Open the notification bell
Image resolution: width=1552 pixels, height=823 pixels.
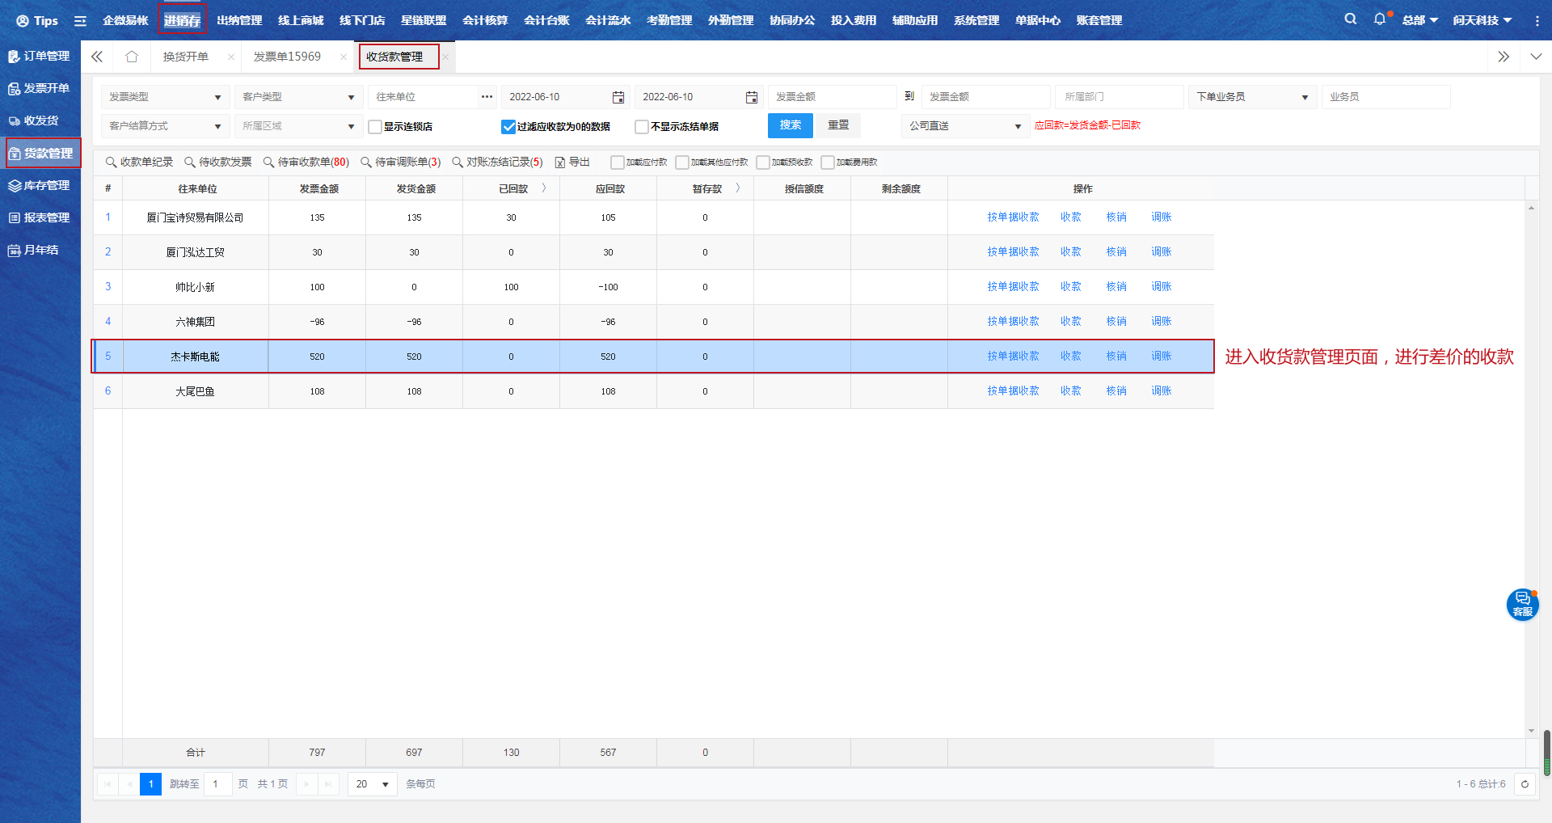coord(1379,19)
